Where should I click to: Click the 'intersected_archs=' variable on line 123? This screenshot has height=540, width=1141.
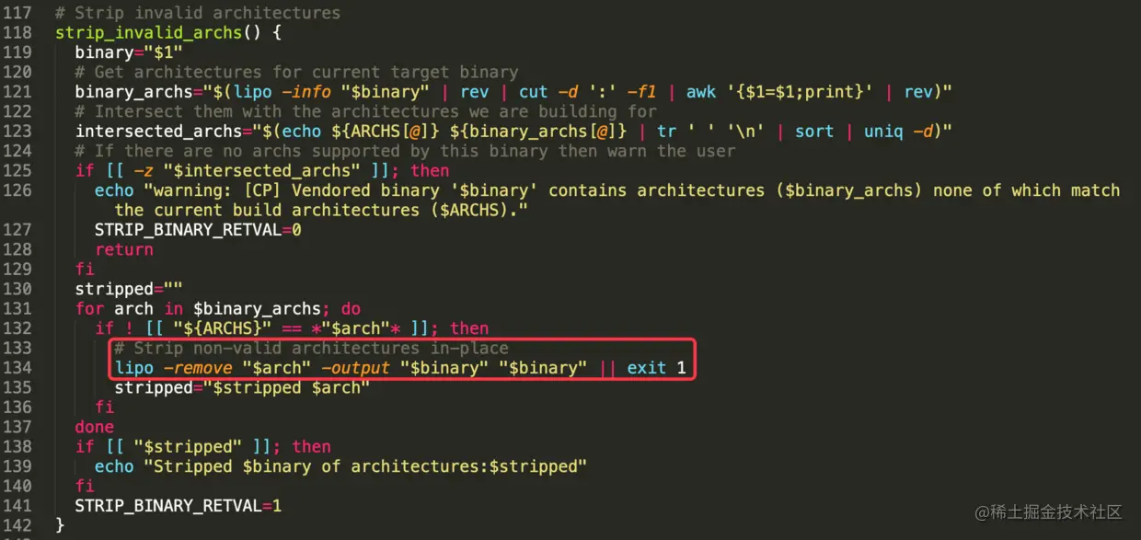pyautogui.click(x=163, y=132)
